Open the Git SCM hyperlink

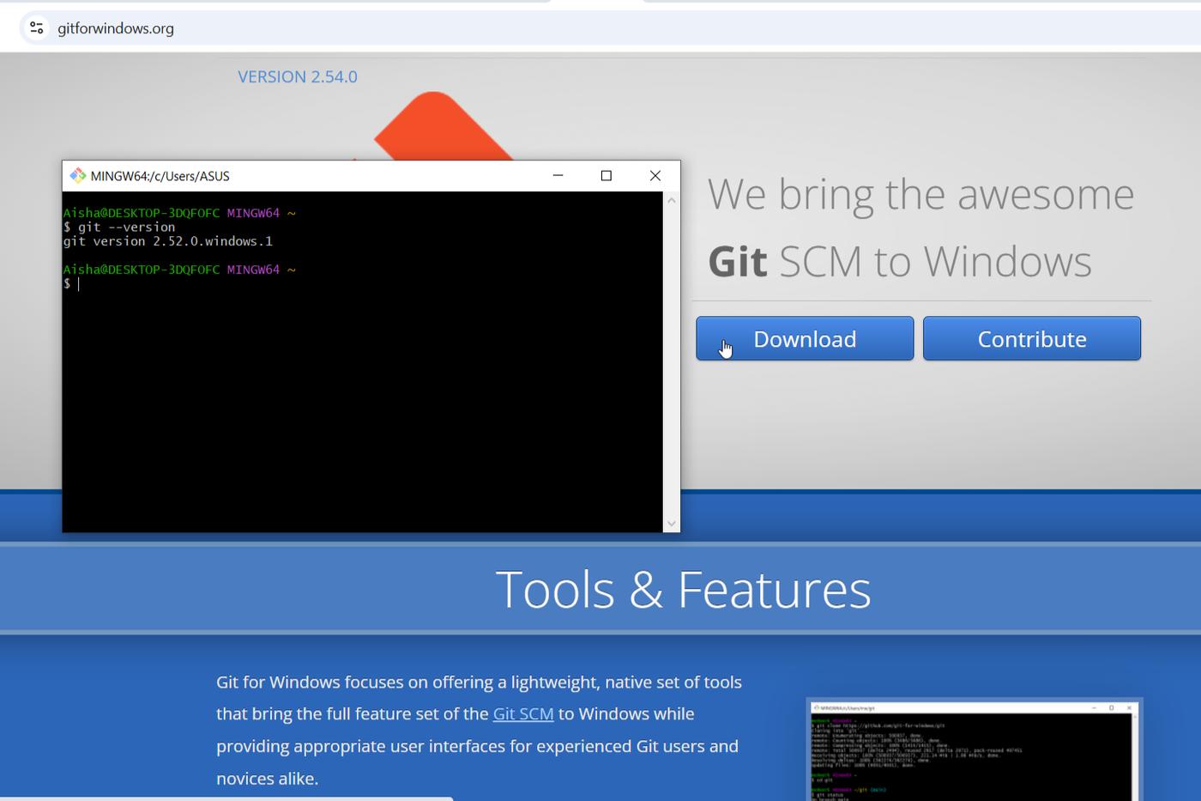pos(523,713)
